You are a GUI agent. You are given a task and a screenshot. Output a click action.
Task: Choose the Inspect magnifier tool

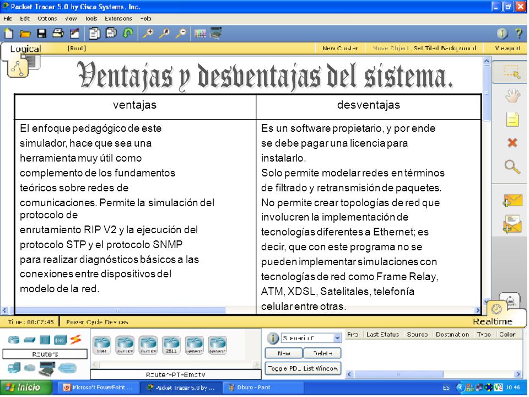point(512,167)
